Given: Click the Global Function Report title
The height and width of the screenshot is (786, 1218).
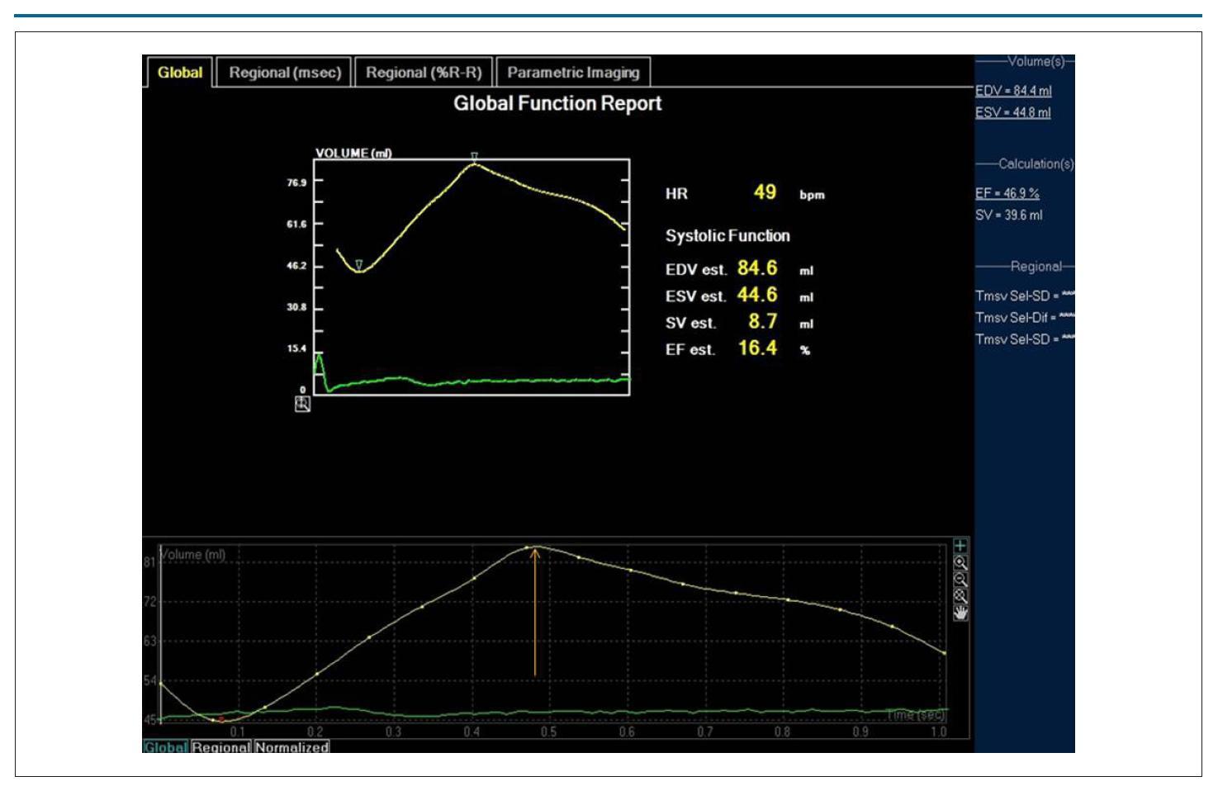Looking at the screenshot, I should click(x=557, y=104).
